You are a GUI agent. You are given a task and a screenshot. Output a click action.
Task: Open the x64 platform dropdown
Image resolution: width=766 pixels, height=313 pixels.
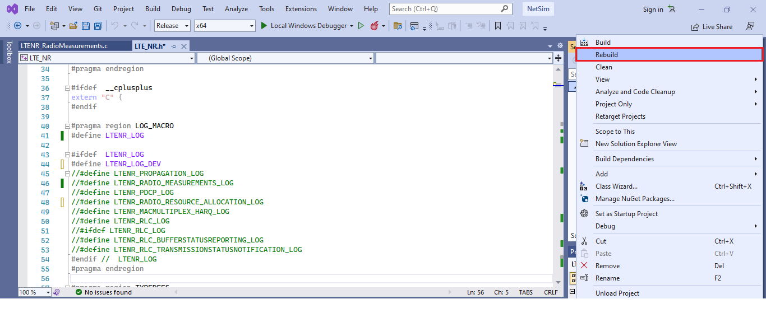coord(224,26)
